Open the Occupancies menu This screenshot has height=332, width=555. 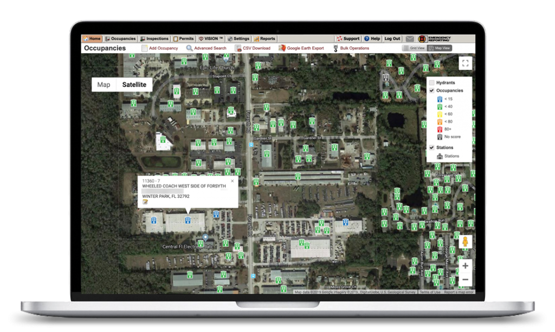(x=120, y=38)
